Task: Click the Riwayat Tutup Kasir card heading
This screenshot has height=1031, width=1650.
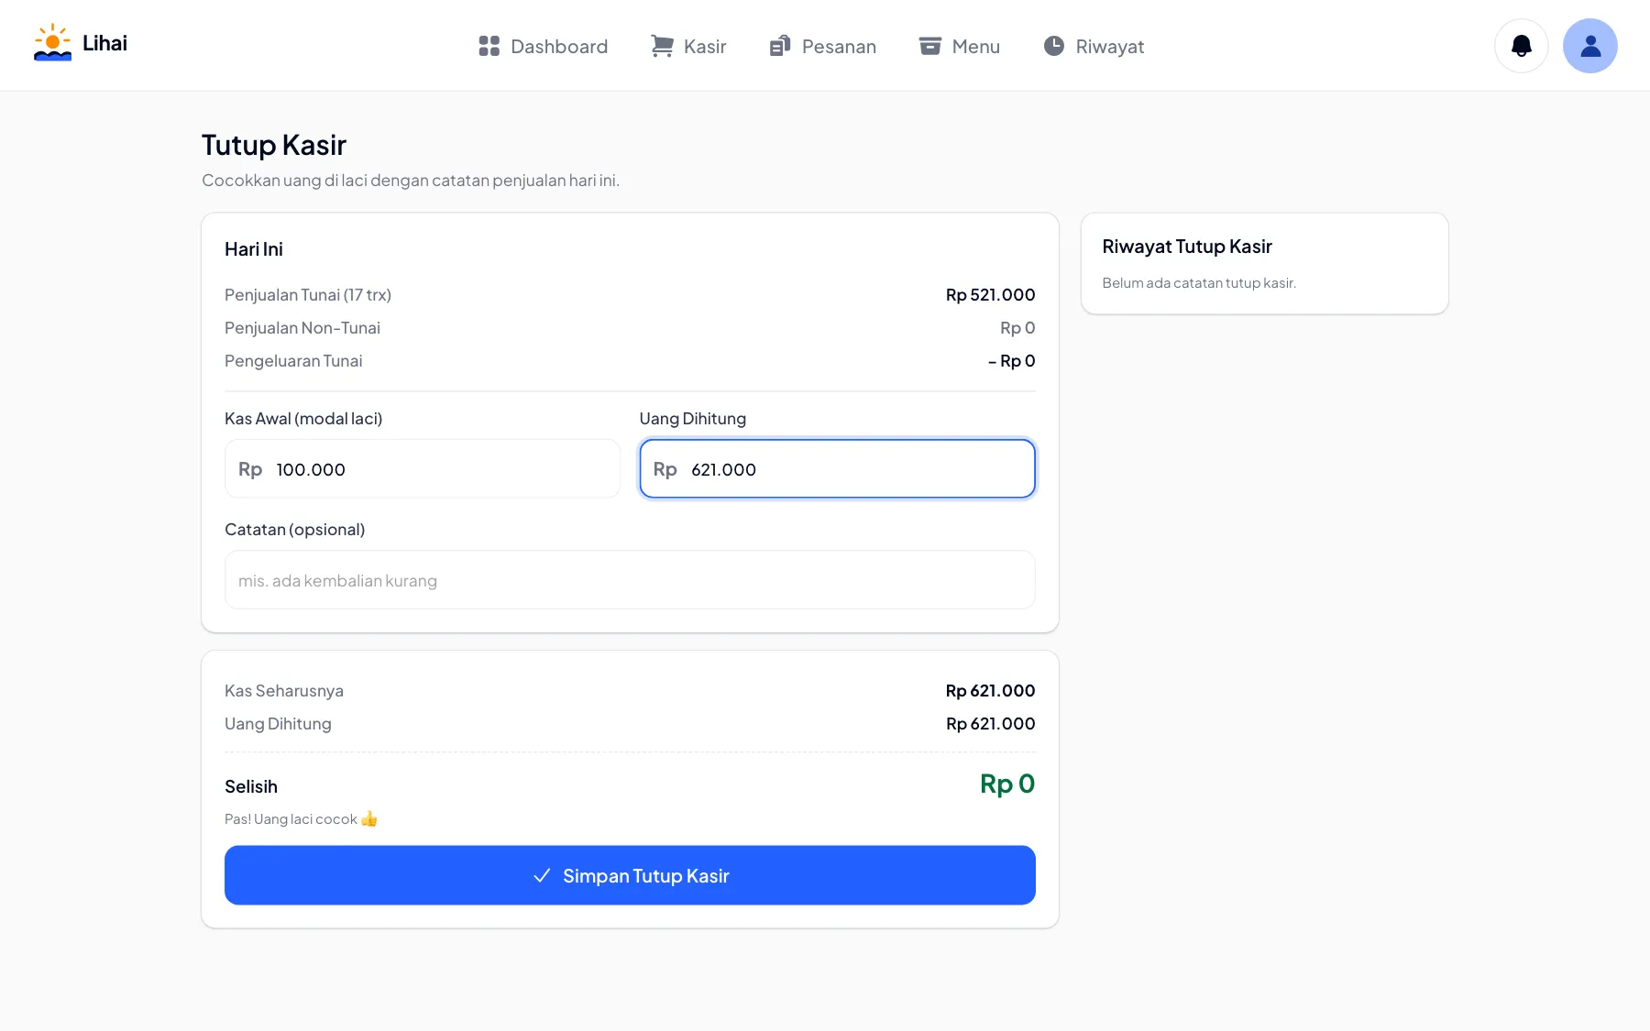Action: point(1187,247)
